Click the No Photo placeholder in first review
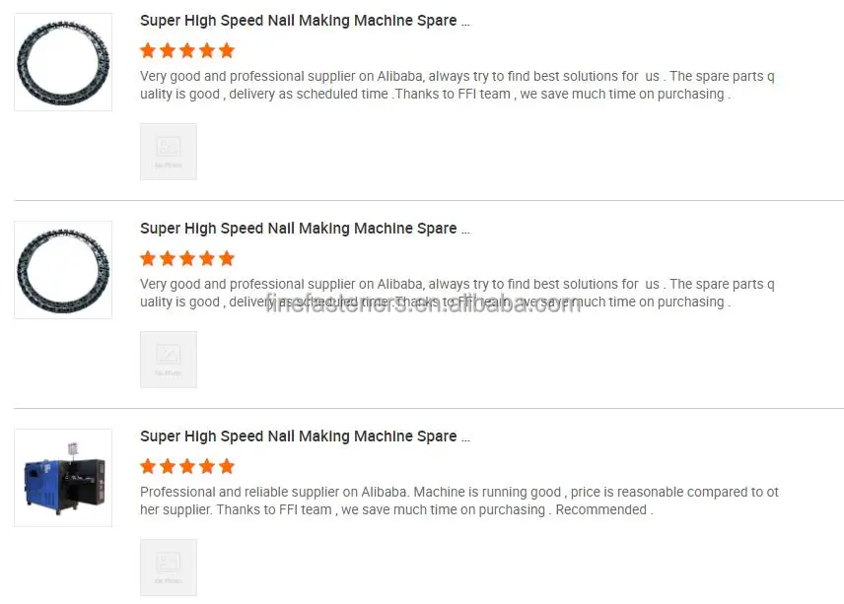This screenshot has height=604, width=844. 169,152
